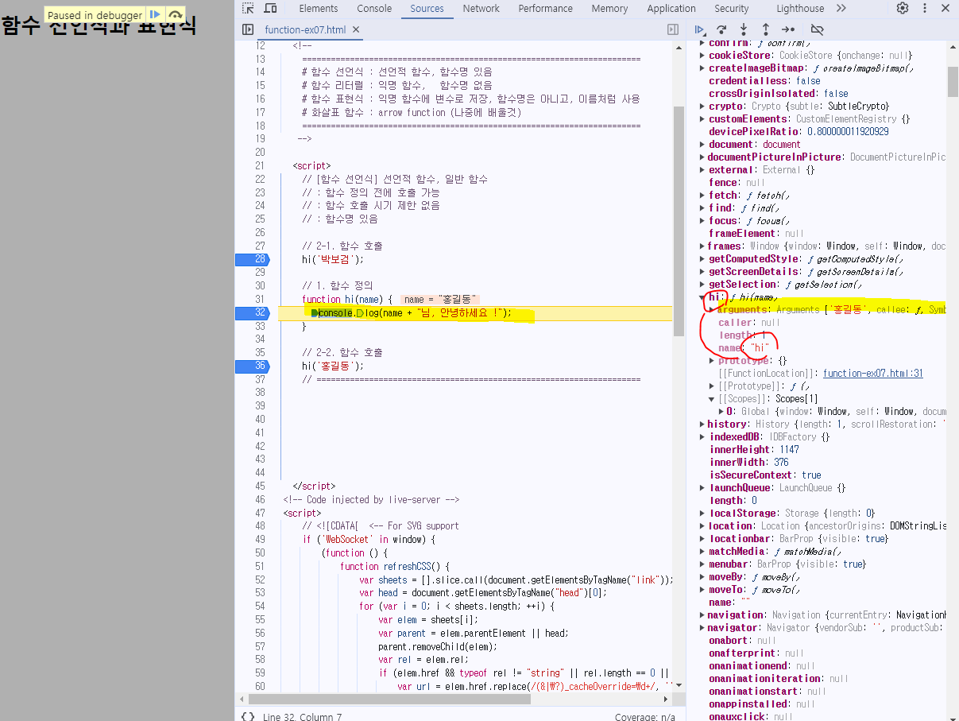Toggle breakpoint on line 32

(253, 313)
